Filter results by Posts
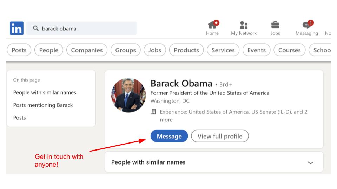337x189 pixels. [19, 50]
